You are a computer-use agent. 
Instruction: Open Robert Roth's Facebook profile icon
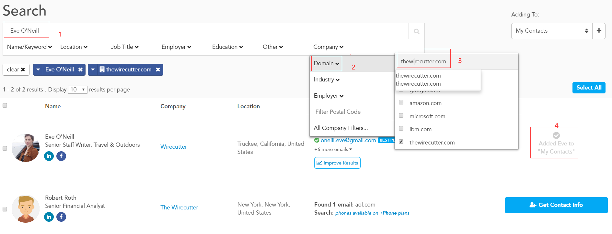point(61,217)
